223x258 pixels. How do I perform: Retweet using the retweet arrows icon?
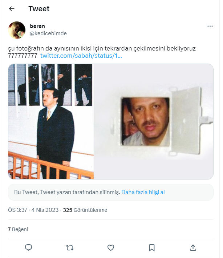70,247
